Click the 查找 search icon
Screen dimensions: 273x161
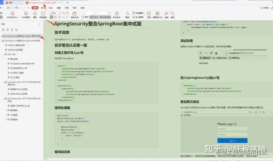point(173,14)
